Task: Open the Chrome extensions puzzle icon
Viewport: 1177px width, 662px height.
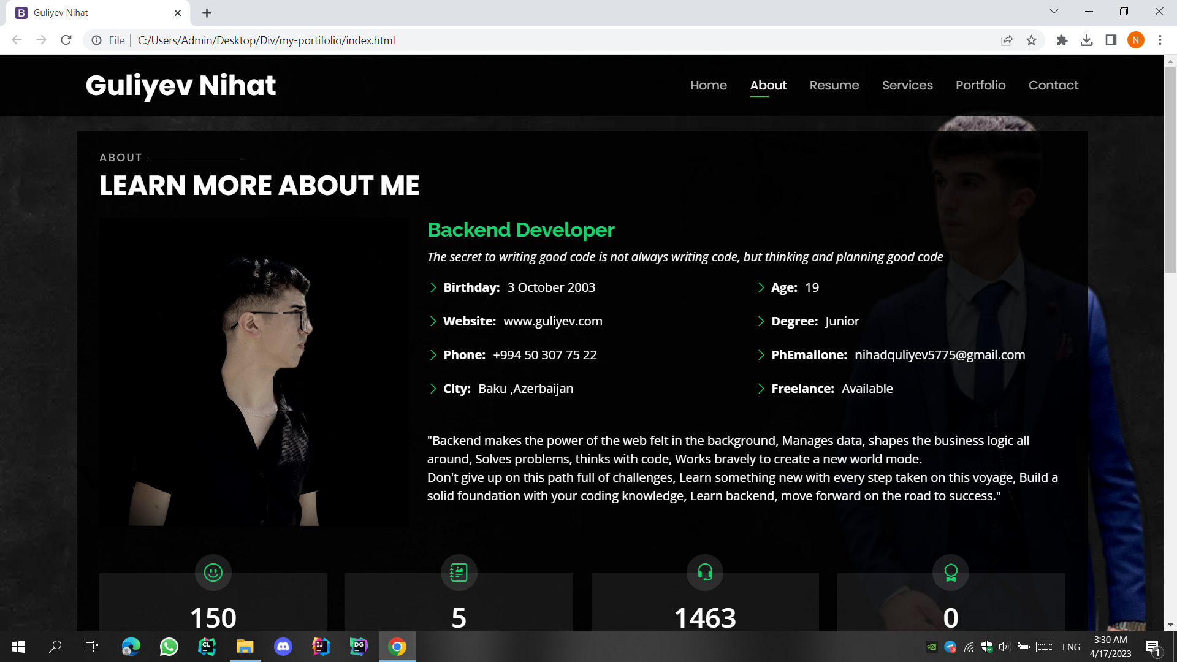Action: coord(1062,40)
